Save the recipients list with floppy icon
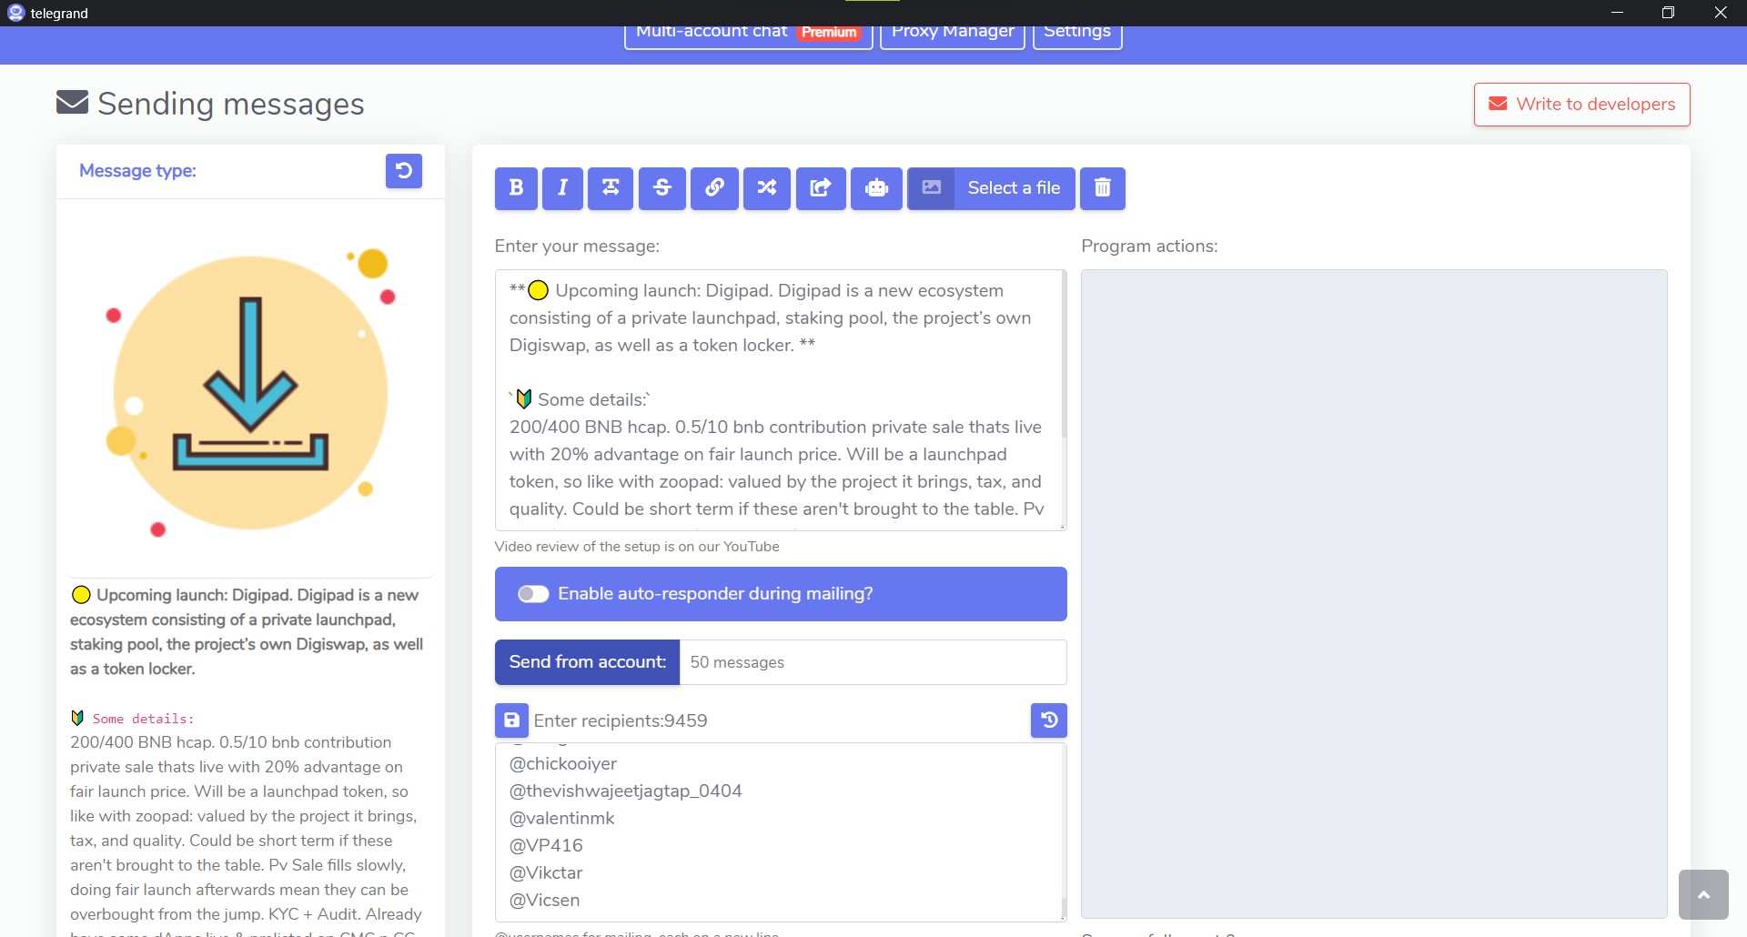Viewport: 1747px width, 937px height. pos(511,720)
